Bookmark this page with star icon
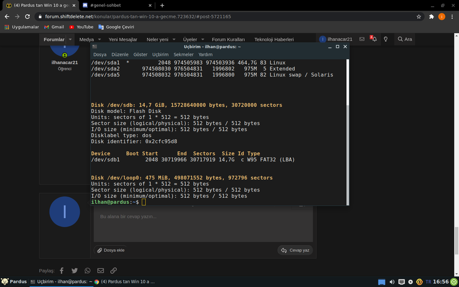This screenshot has height=287, width=459. [x=419, y=16]
